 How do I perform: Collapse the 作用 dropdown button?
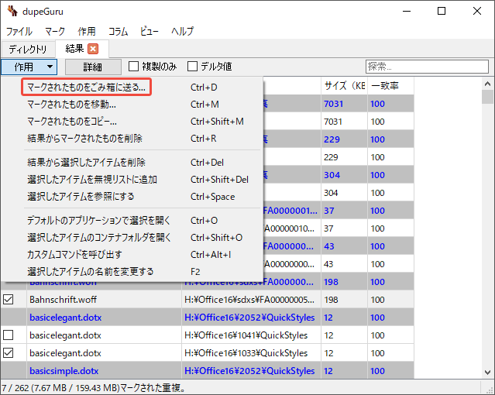tap(29, 67)
